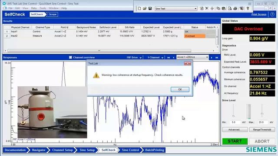Click the Max drive level slider handle
This screenshot has height=156, width=278.
[x=262, y=114]
